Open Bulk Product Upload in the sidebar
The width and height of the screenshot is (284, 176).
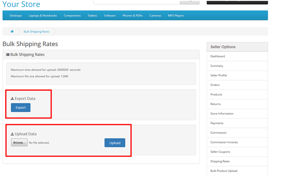(237, 171)
